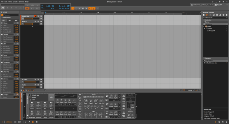The image size is (229, 124).
Task: Open the File menu
Action: pos(2,2)
